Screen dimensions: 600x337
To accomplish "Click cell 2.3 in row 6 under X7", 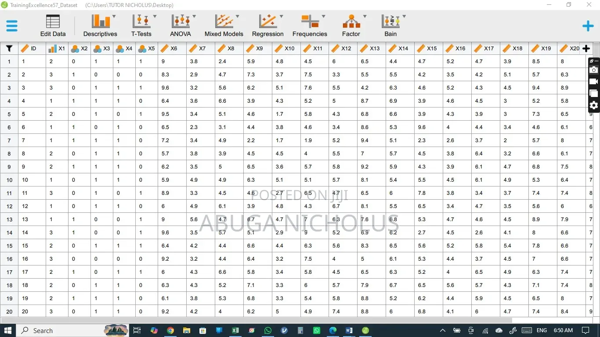I will 201,127.
